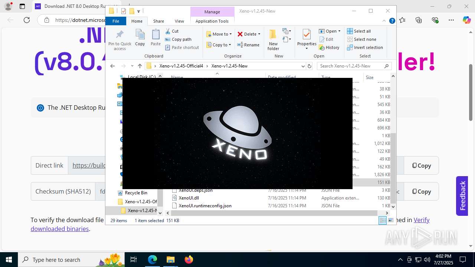This screenshot has height=267, width=475.
Task: Select XenoUI.runtimeconfig.json file
Action: coord(205,206)
